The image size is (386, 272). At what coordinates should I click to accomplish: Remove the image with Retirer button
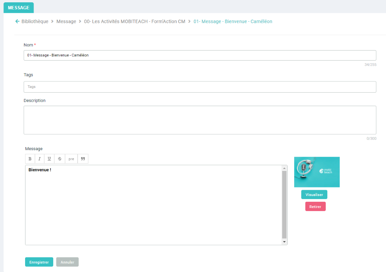pos(315,206)
